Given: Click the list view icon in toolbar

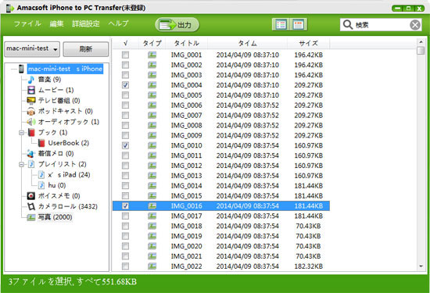Looking at the screenshot, I should pos(281,25).
